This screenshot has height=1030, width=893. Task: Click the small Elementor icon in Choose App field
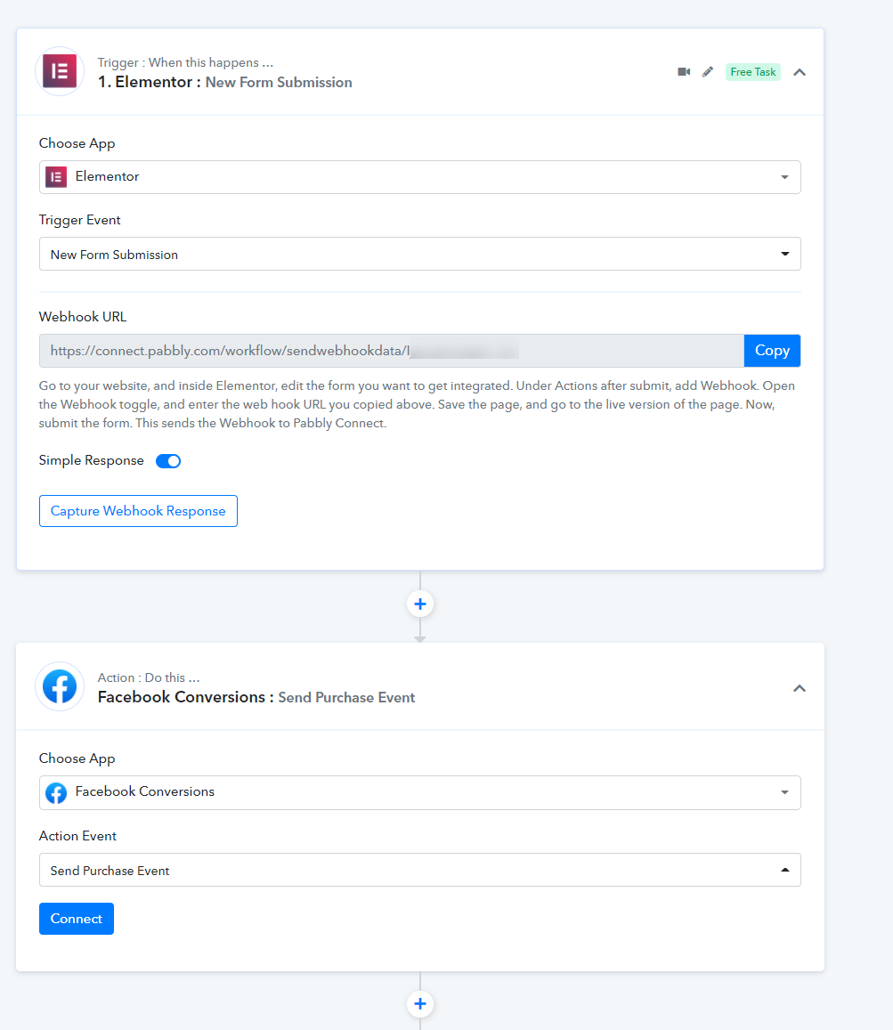point(56,176)
